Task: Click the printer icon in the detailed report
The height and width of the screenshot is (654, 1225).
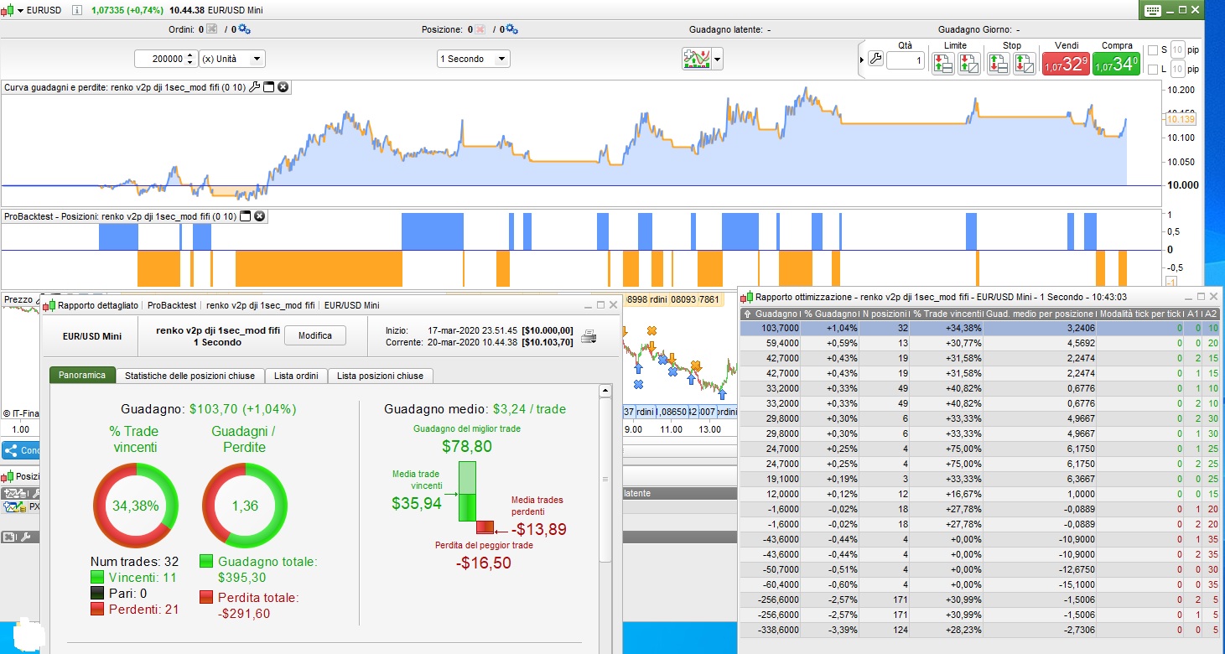Action: 589,336
